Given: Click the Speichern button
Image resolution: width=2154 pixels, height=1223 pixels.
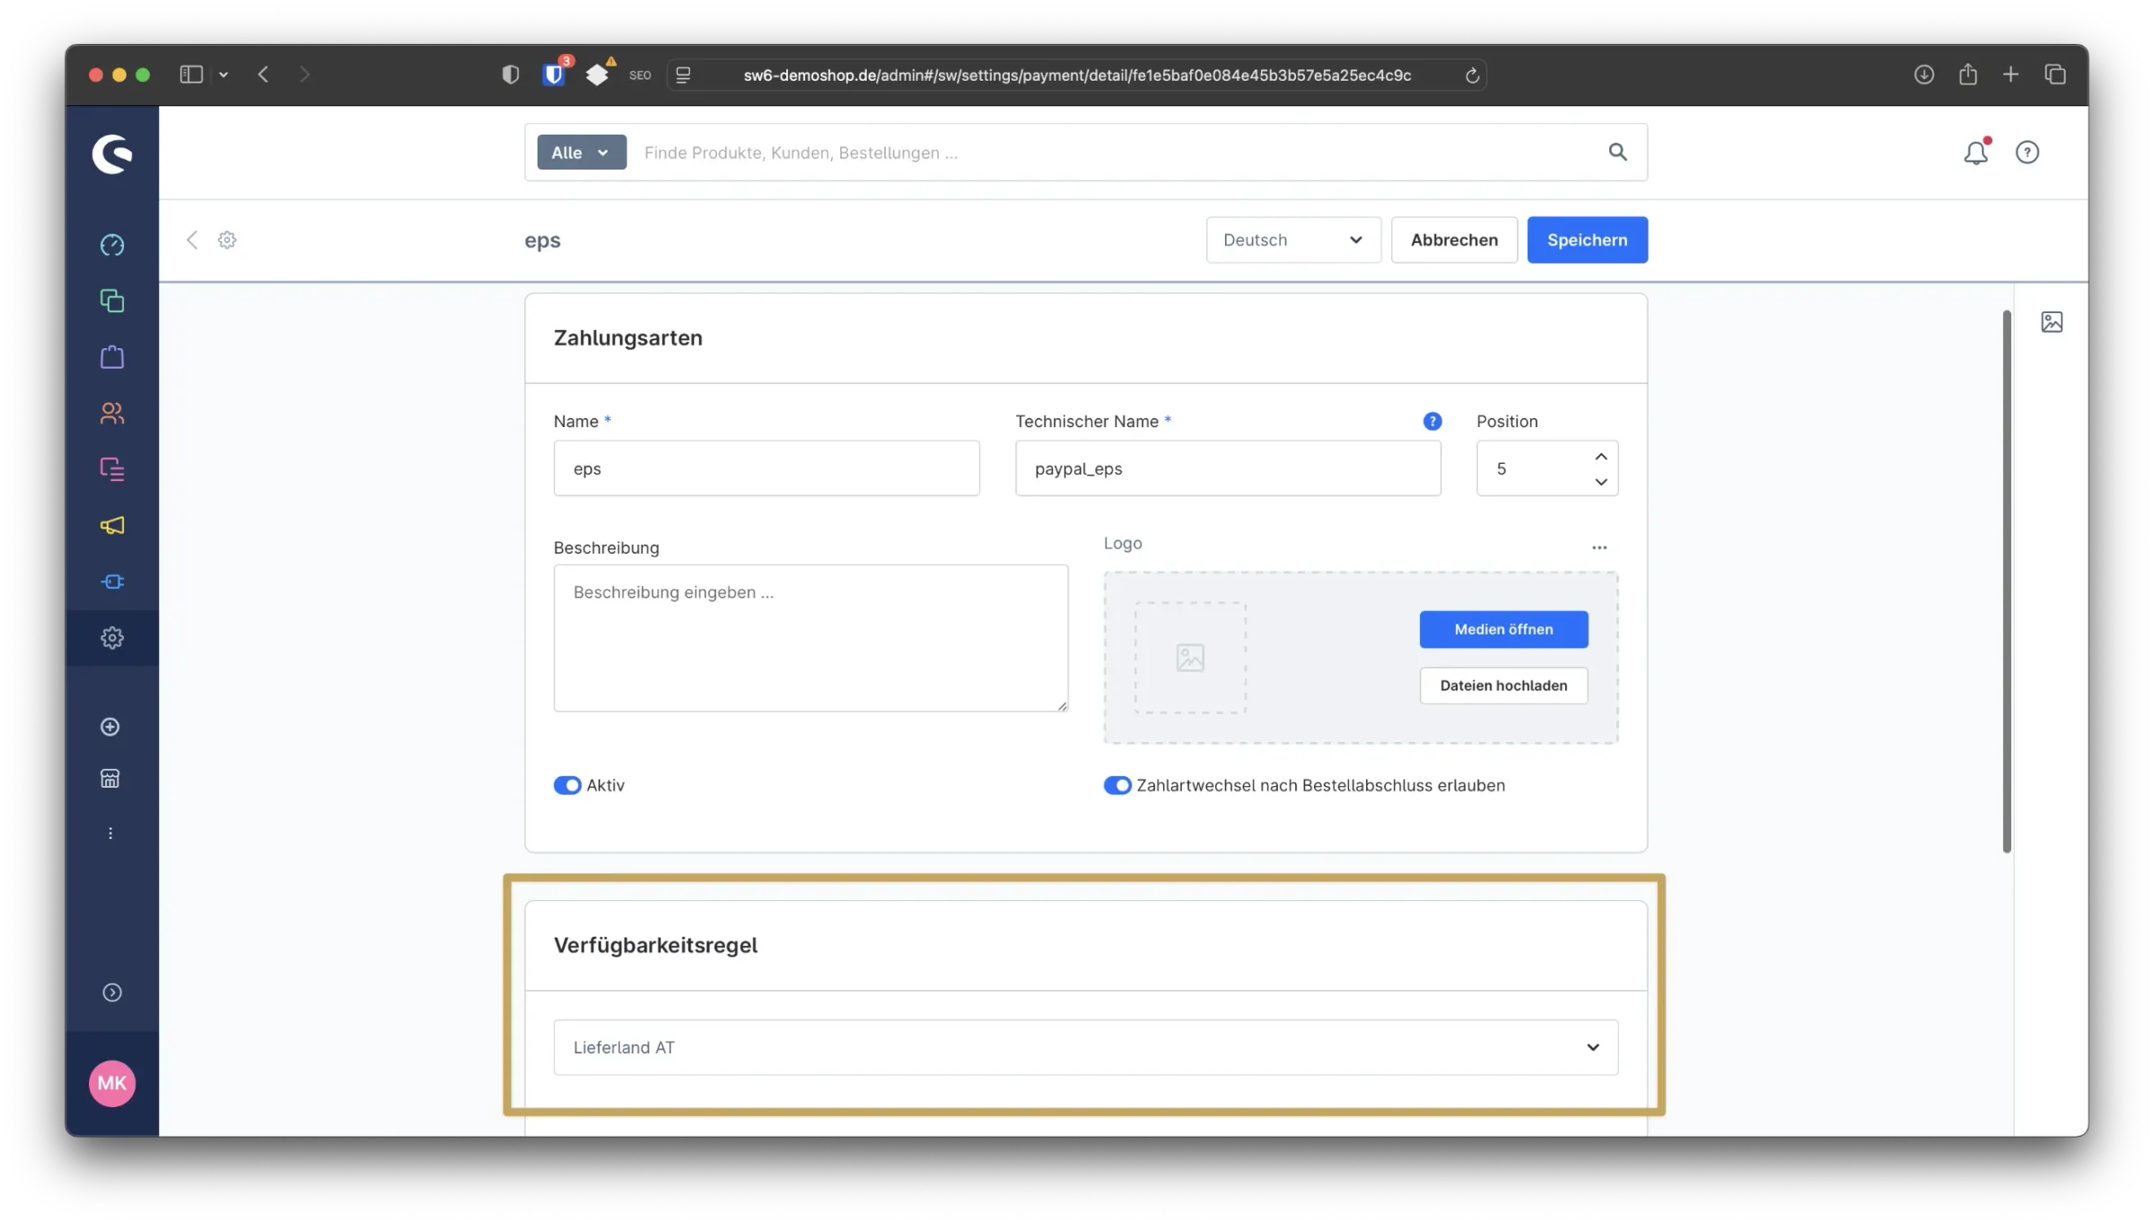Looking at the screenshot, I should (1587, 240).
